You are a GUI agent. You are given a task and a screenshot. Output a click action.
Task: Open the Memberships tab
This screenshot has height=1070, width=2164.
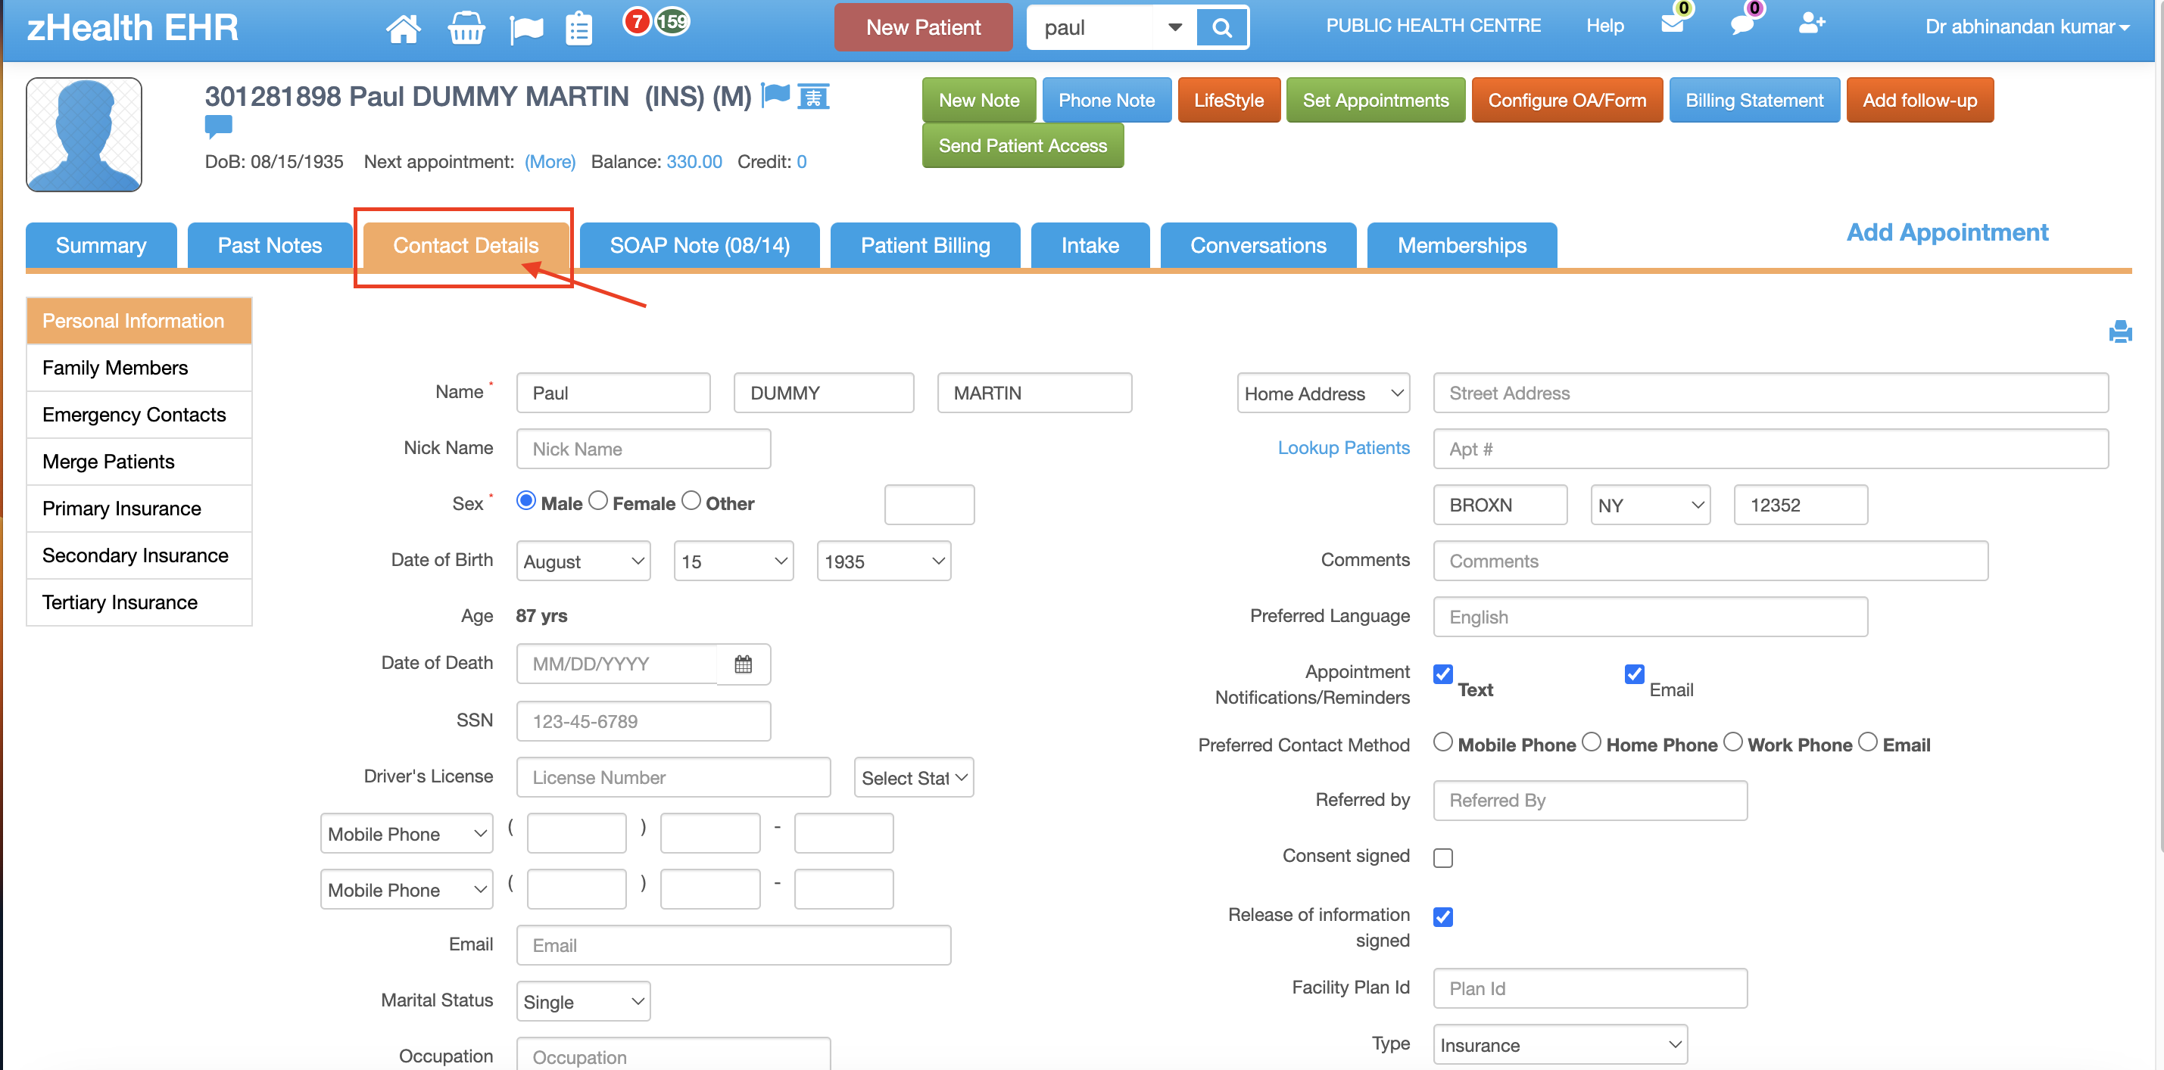coord(1461,245)
